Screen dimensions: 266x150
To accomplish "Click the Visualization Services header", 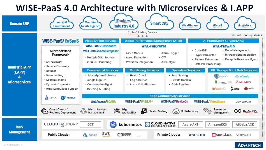I will 101,41.
